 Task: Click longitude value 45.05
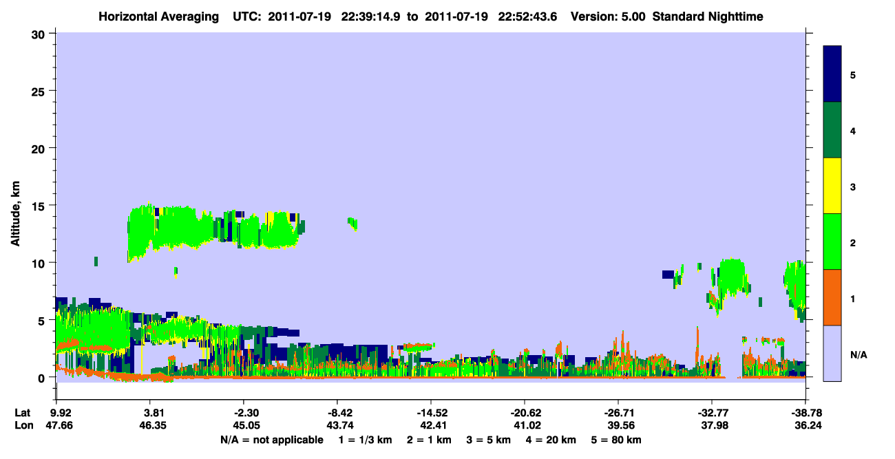246,425
